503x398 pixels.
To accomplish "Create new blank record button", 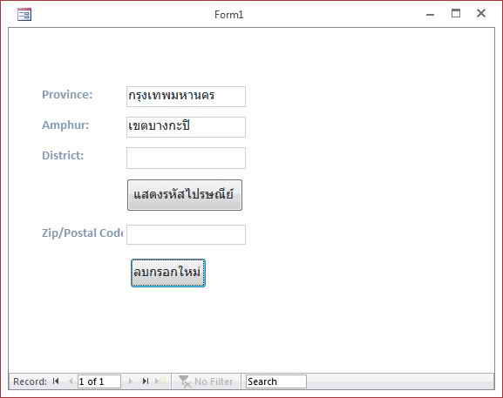I will click(160, 381).
